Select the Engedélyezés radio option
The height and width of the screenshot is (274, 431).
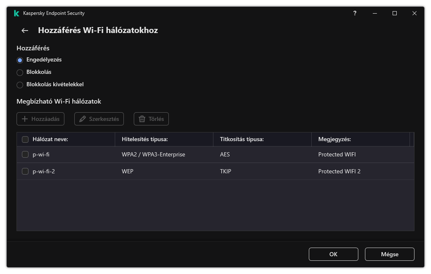point(20,60)
